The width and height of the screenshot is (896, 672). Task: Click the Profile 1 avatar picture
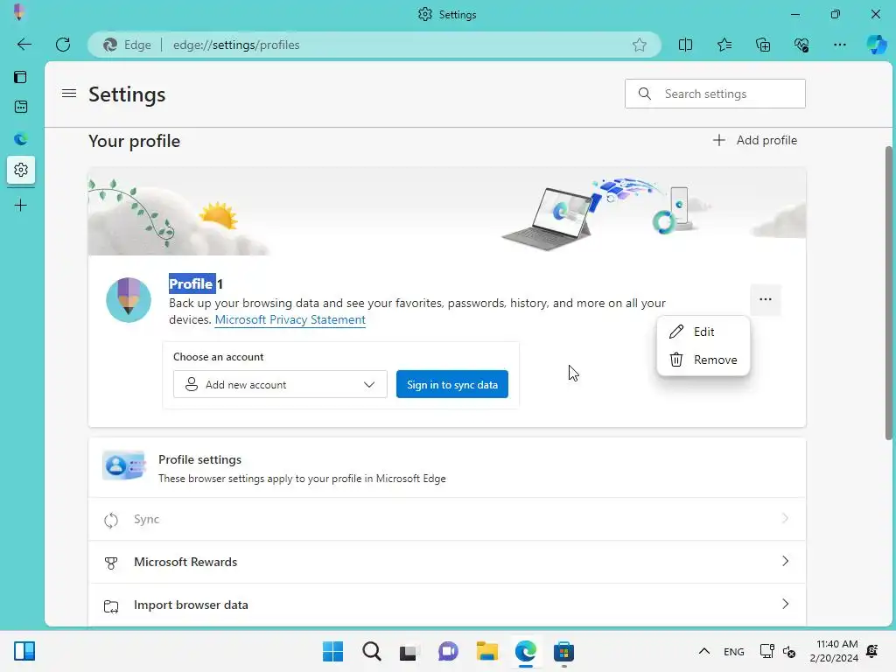[129, 300]
